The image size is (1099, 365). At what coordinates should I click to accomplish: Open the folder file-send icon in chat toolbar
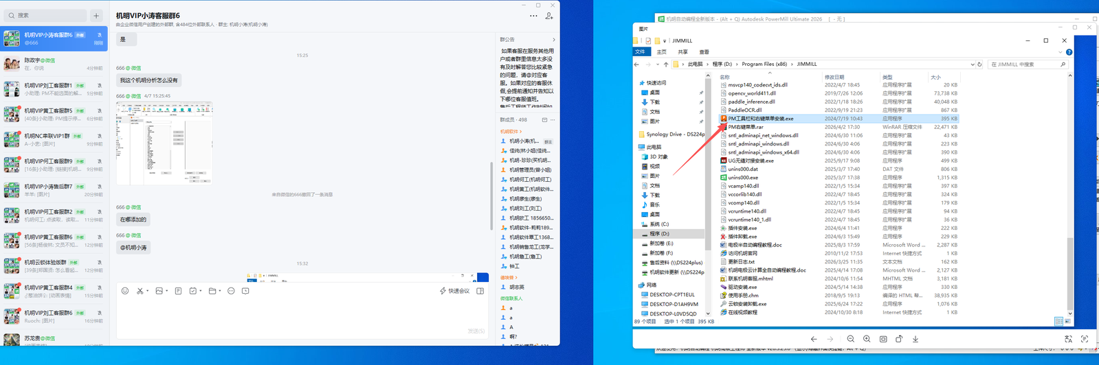coord(212,291)
